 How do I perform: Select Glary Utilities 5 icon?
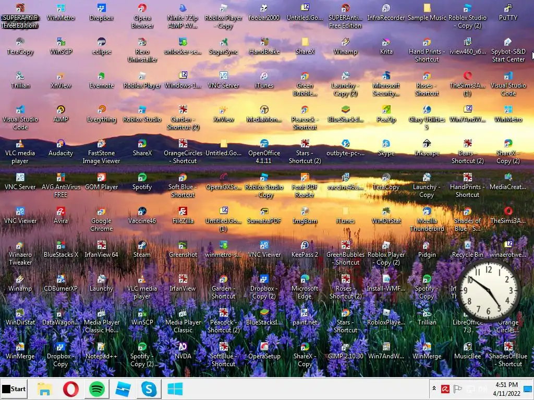(x=427, y=118)
